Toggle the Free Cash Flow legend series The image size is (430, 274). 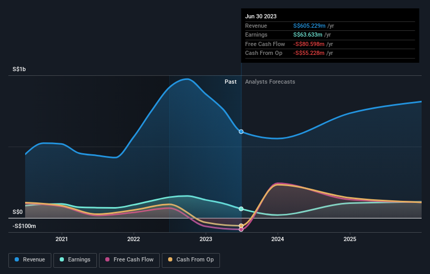(x=129, y=260)
